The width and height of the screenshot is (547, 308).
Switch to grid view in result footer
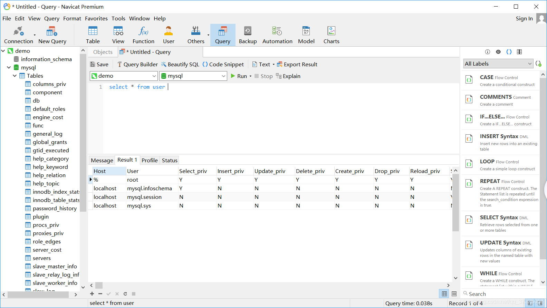click(444, 294)
